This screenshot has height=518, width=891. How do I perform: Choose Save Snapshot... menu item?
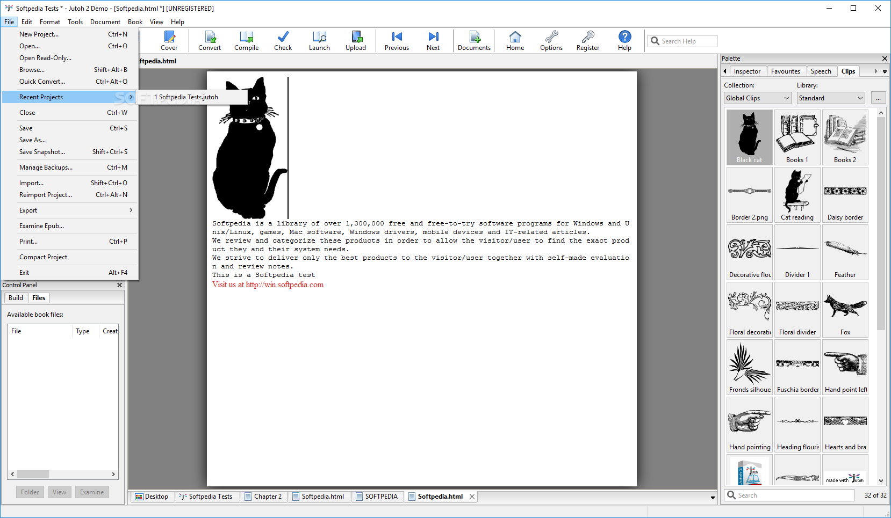(x=70, y=152)
